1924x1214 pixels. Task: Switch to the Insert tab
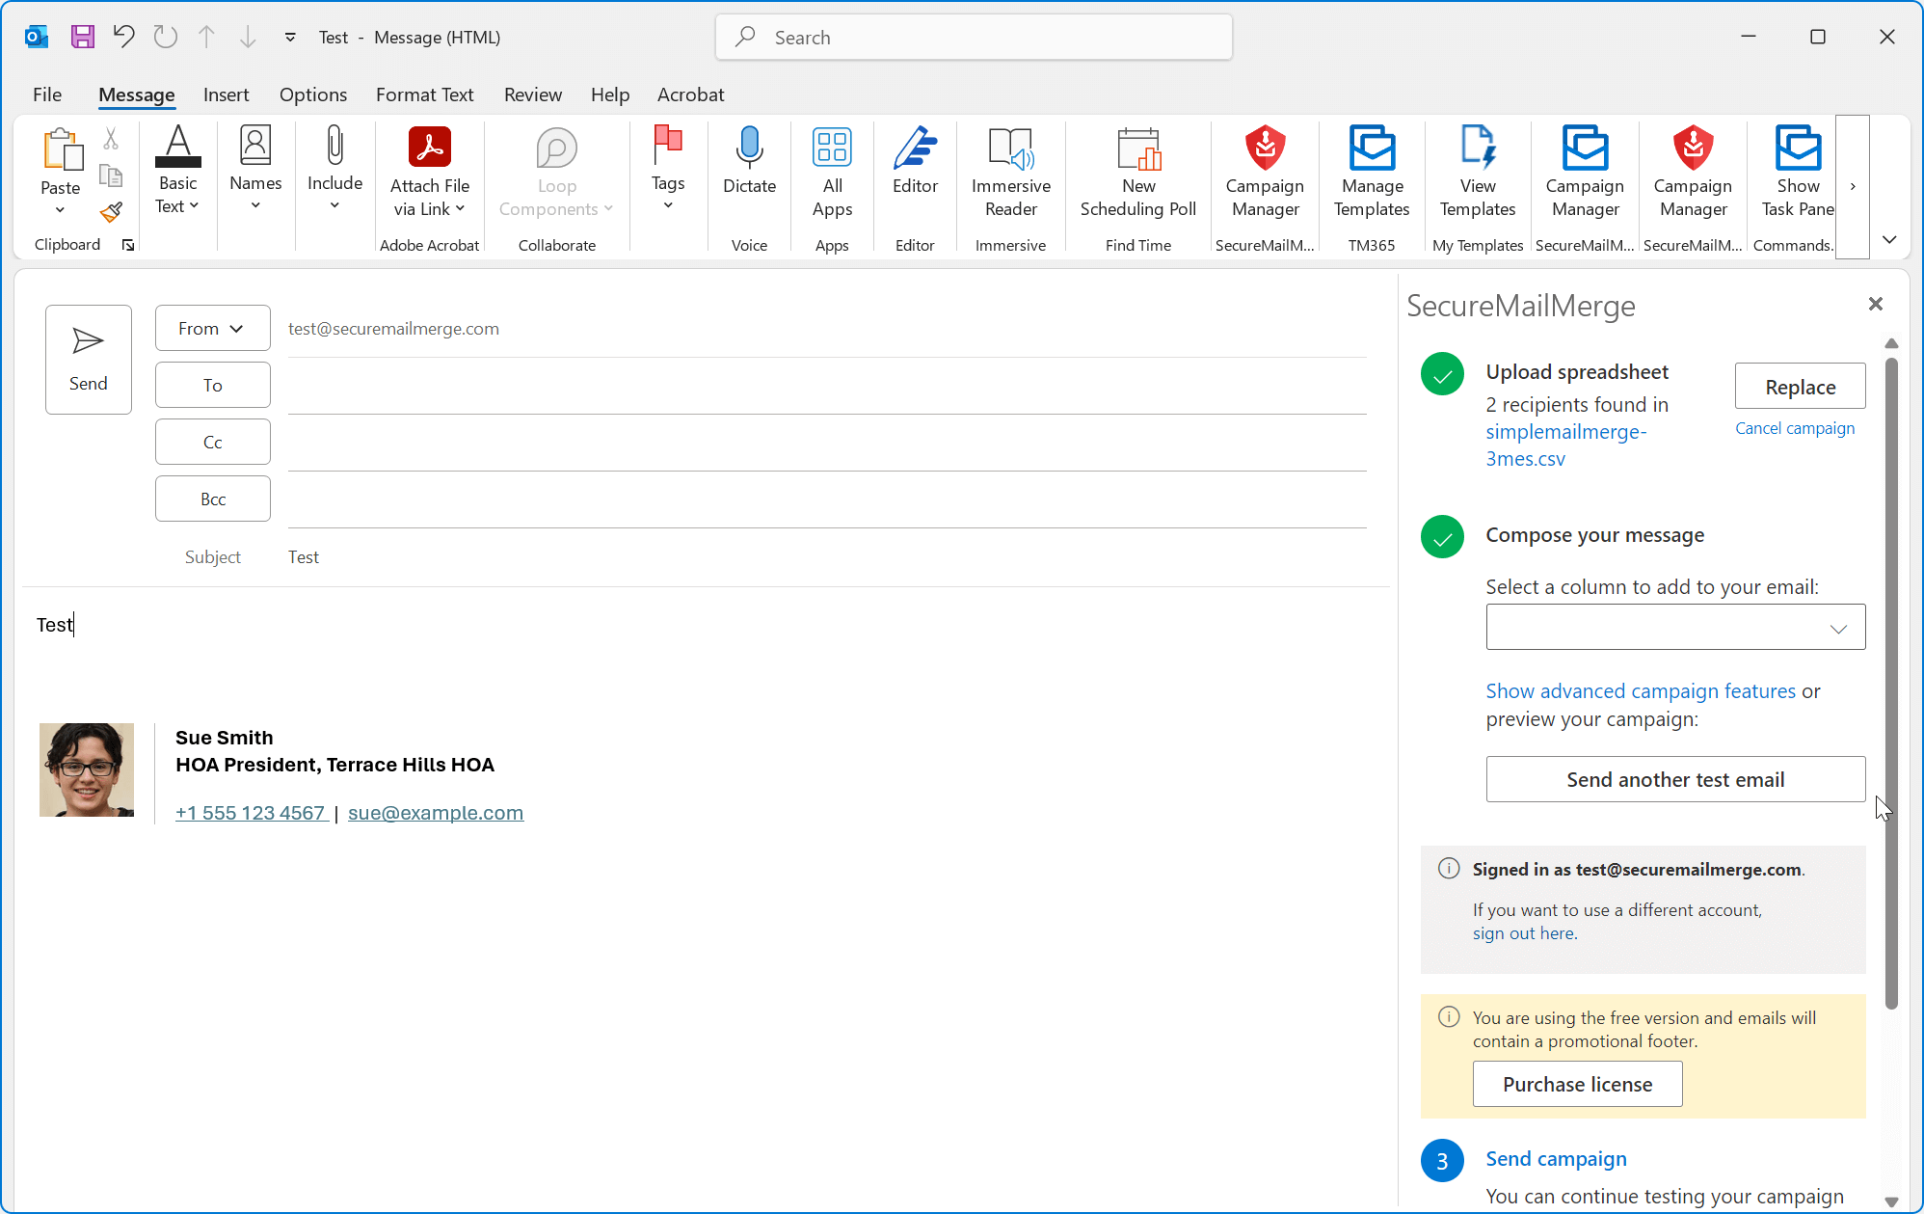click(x=226, y=94)
